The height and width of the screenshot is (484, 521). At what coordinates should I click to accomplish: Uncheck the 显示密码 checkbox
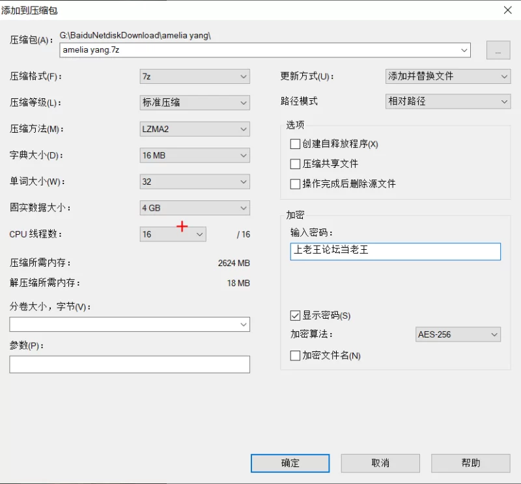(295, 316)
